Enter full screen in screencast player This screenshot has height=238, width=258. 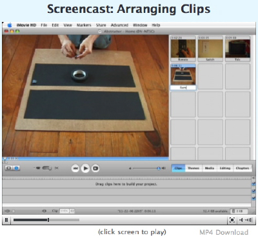point(232,220)
